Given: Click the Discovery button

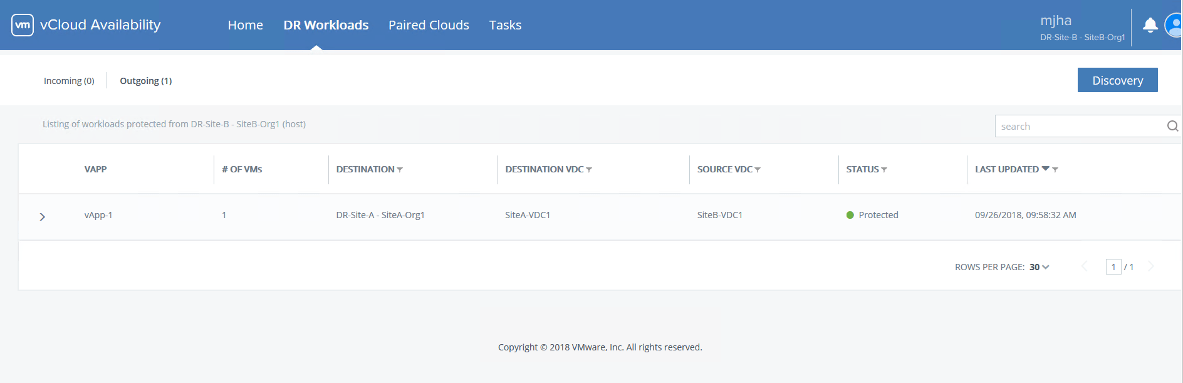Looking at the screenshot, I should coord(1117,80).
